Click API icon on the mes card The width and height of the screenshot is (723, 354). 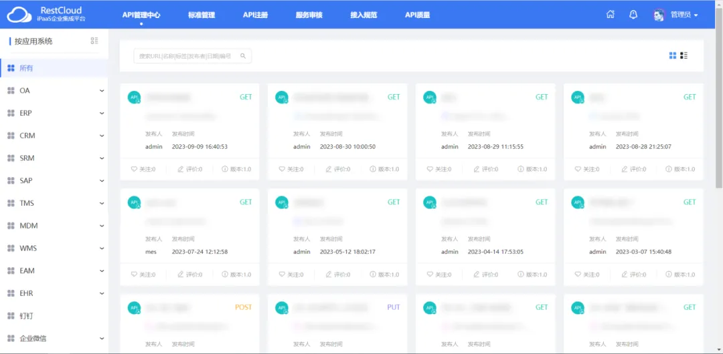click(134, 202)
